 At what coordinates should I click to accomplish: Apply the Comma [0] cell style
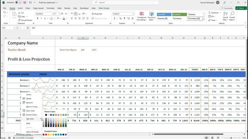164,19
